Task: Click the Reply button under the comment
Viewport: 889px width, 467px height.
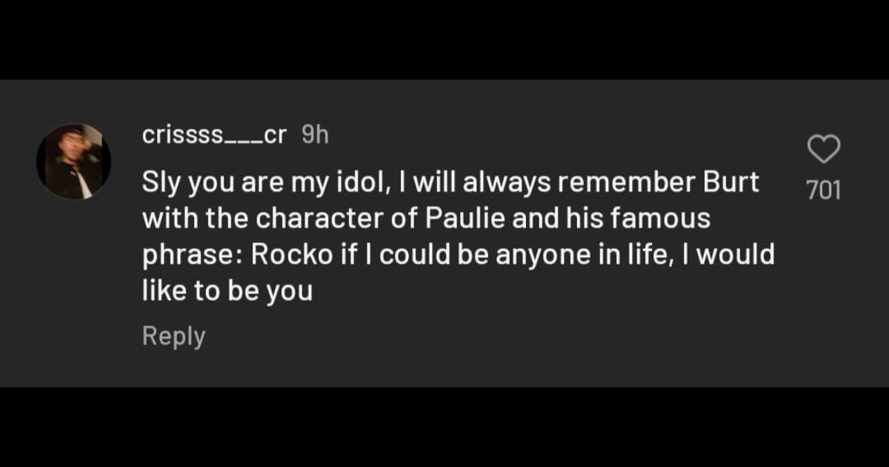Action: click(173, 337)
